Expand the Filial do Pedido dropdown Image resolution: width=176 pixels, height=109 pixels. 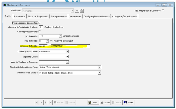(x=47, y=41)
